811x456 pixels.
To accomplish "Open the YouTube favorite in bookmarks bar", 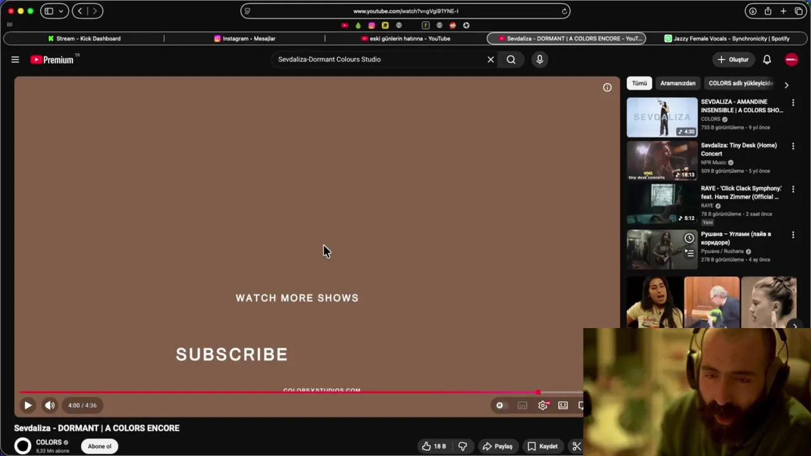I will [345, 25].
